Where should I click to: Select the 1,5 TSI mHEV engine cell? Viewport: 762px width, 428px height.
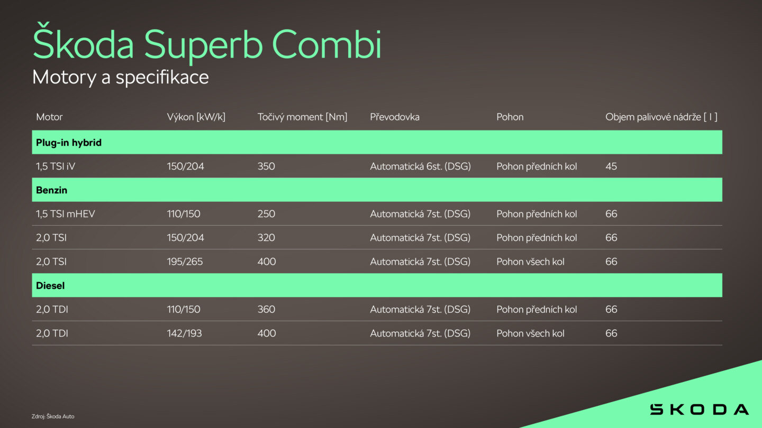point(66,214)
